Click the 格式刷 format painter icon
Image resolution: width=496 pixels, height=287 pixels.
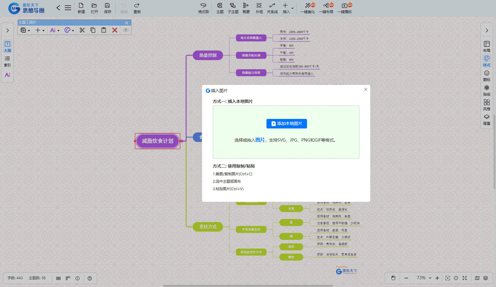[x=203, y=8]
